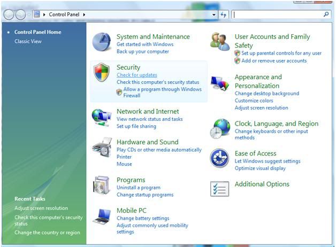
Task: Open the User Accounts people icon
Action: pyautogui.click(x=220, y=42)
